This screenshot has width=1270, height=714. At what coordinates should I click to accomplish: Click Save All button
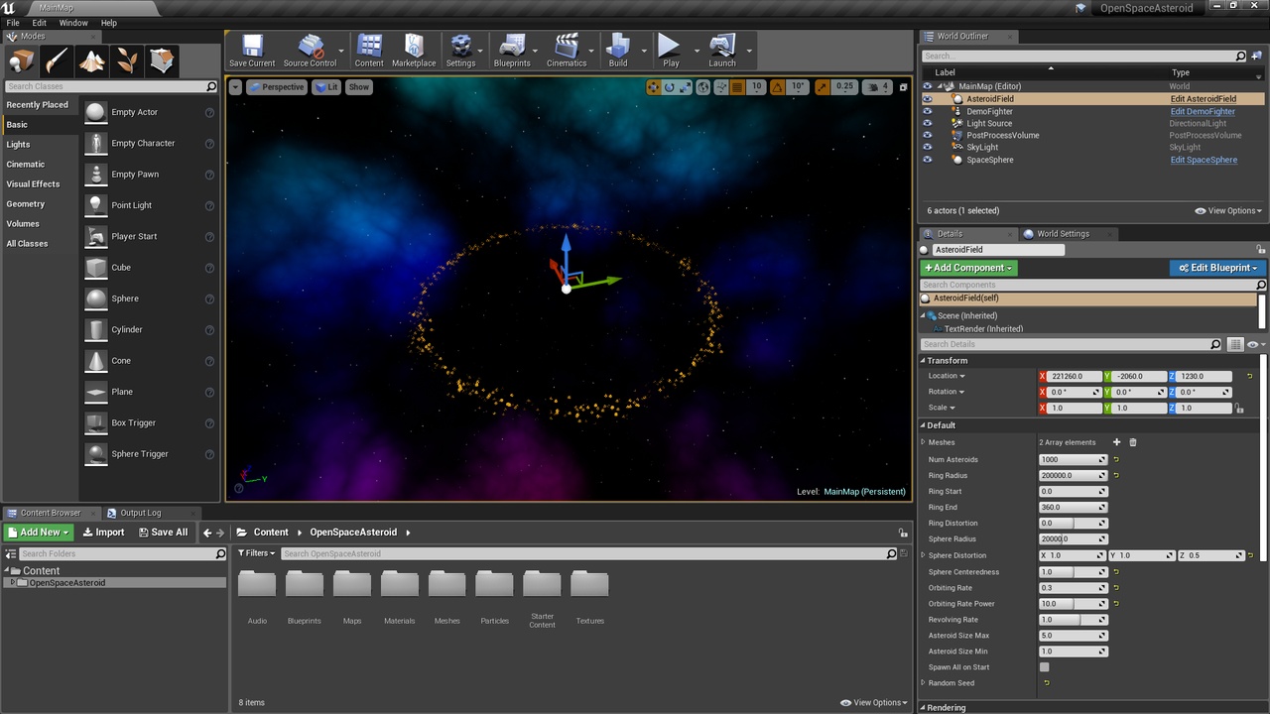164,533
